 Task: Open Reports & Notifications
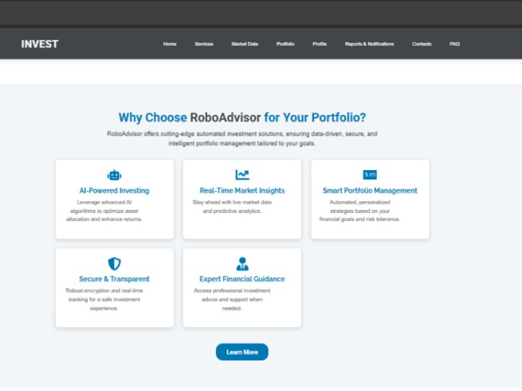369,44
